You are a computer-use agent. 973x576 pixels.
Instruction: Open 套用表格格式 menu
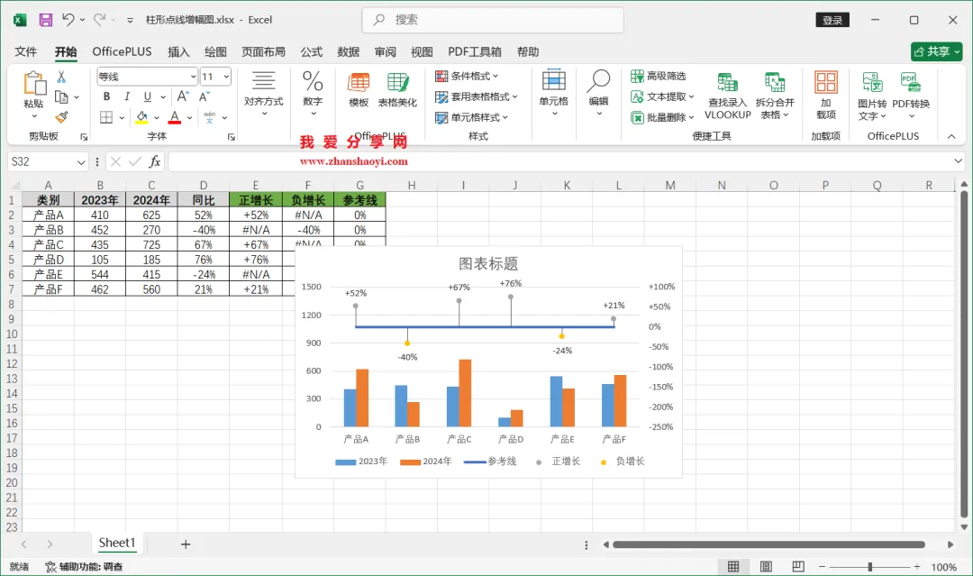pyautogui.click(x=476, y=96)
